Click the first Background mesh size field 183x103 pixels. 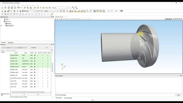(x=17, y=94)
